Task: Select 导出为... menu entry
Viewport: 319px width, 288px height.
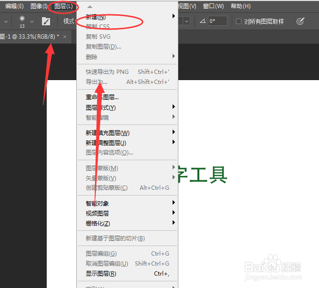Action: 127,82
